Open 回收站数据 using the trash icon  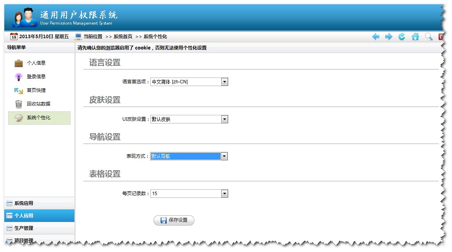point(18,104)
